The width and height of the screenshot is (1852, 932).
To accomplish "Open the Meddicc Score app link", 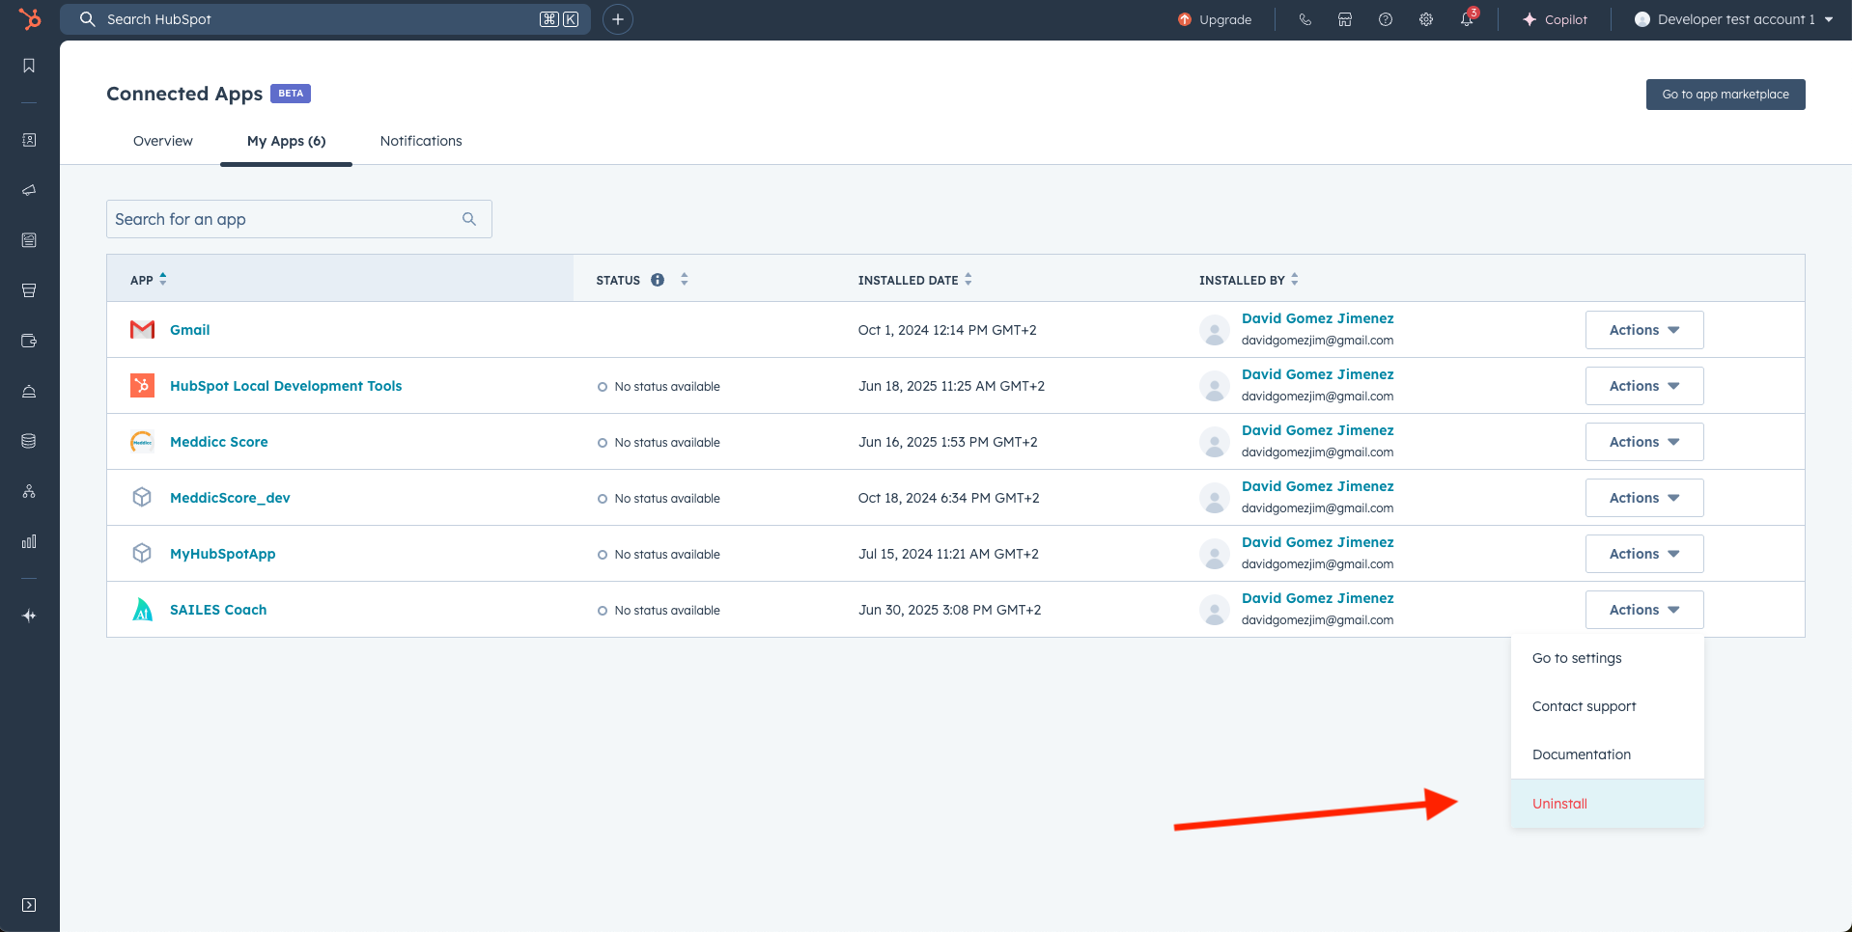I will pyautogui.click(x=219, y=442).
